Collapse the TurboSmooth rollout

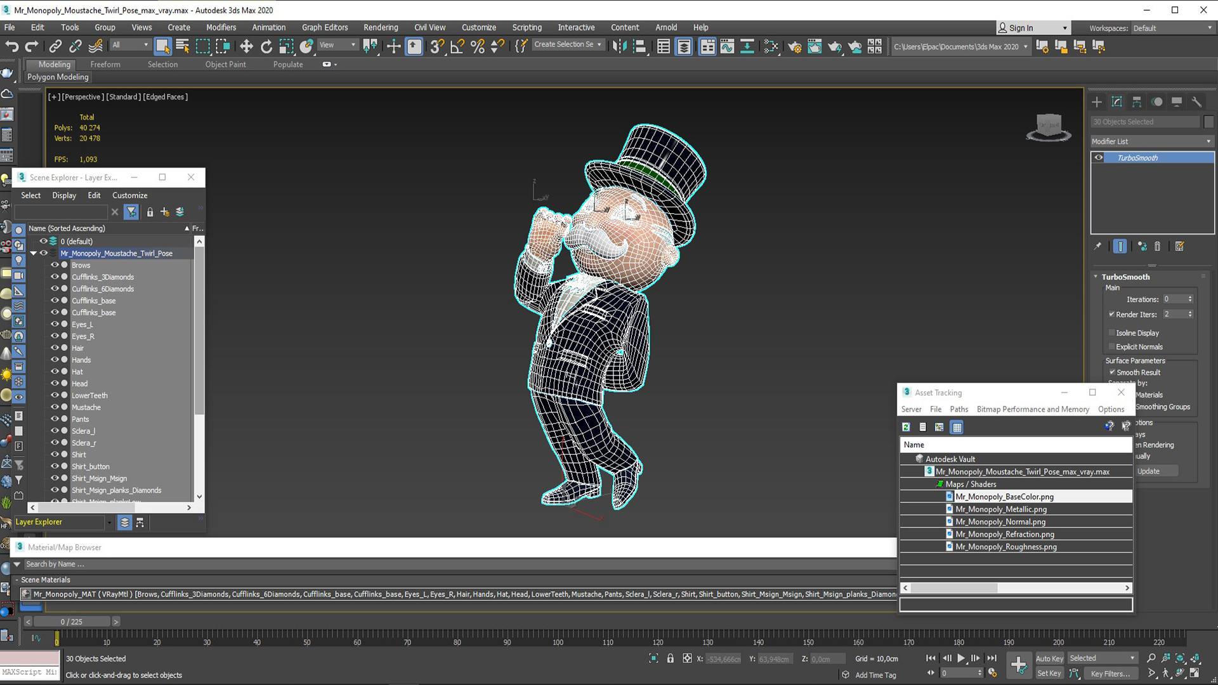1096,277
